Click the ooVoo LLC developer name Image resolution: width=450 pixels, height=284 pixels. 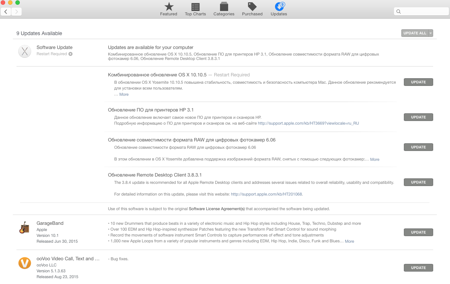coord(47,265)
